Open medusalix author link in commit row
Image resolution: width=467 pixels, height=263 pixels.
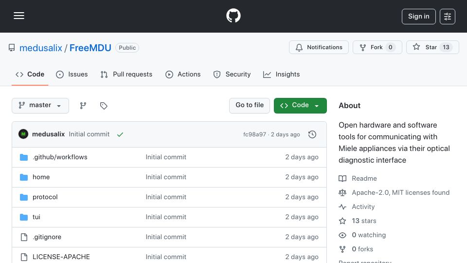click(48, 134)
